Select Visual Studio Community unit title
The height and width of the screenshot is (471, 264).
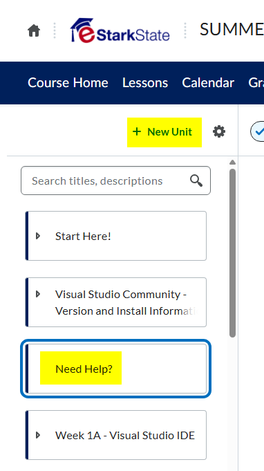[126, 302]
